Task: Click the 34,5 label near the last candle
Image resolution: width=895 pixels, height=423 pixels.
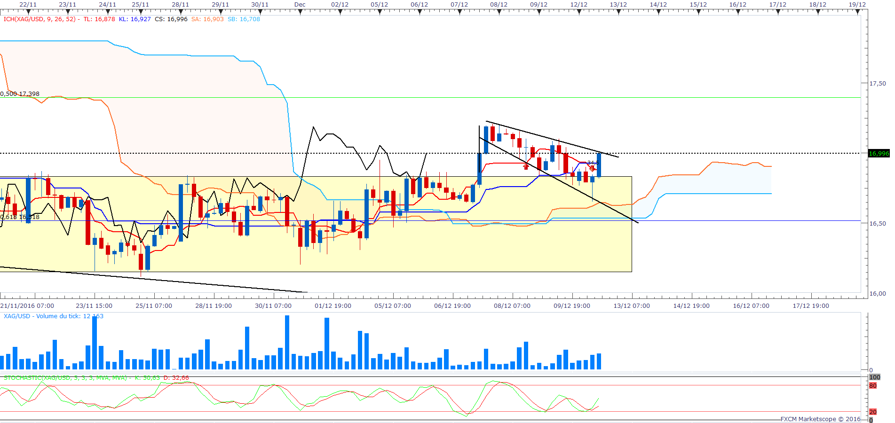Action: point(592,163)
